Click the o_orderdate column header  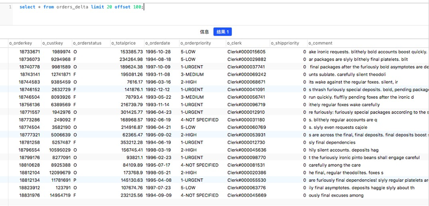(158, 43)
